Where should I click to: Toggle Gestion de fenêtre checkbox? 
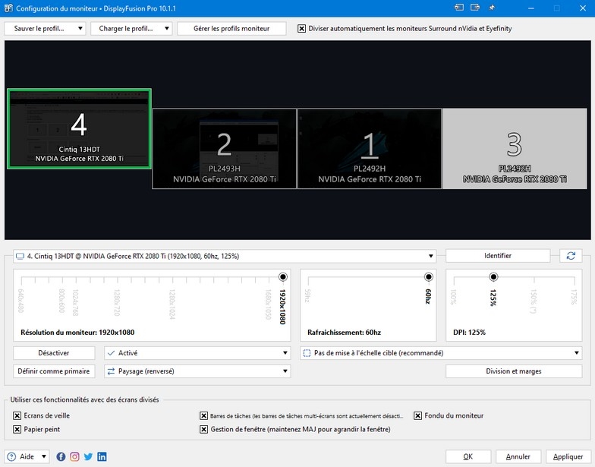(x=203, y=430)
